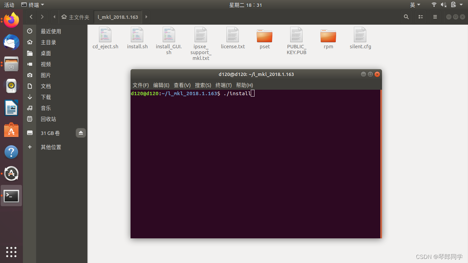Click the Wi-Fi status icon
Image resolution: width=468 pixels, height=263 pixels.
click(434, 5)
